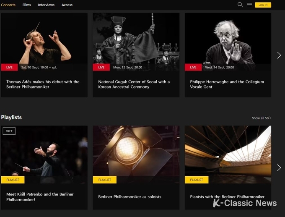Open the spotlight lamp playlist thumbnail

click(136, 154)
